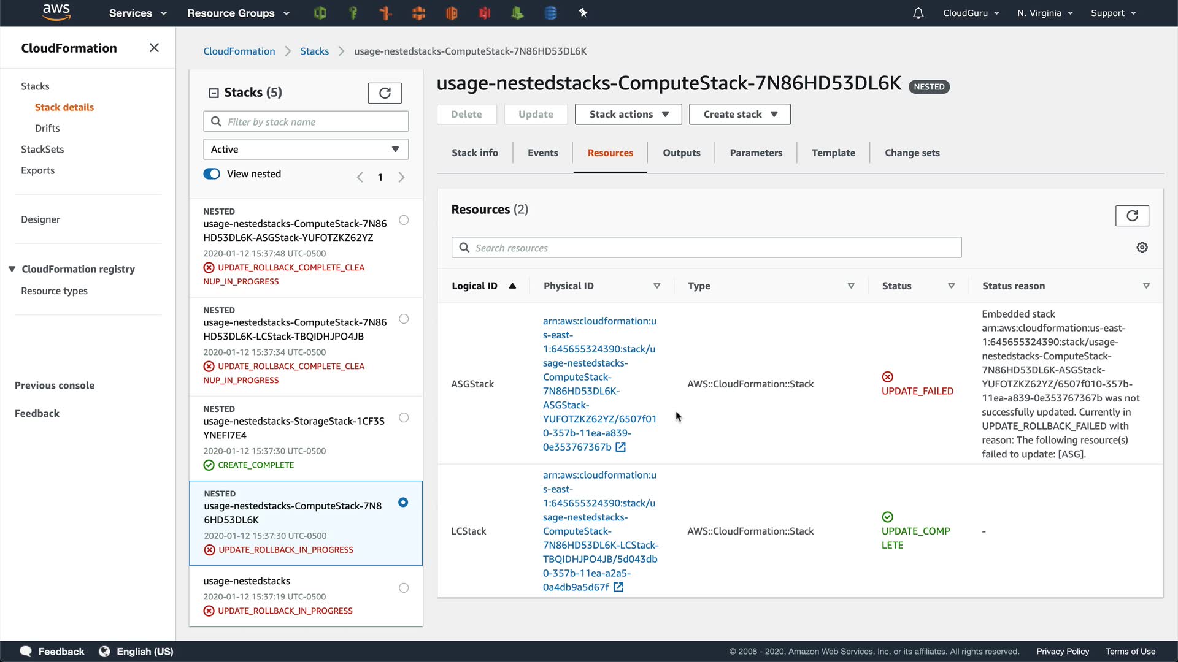Open the Create stack dropdown

(739, 115)
